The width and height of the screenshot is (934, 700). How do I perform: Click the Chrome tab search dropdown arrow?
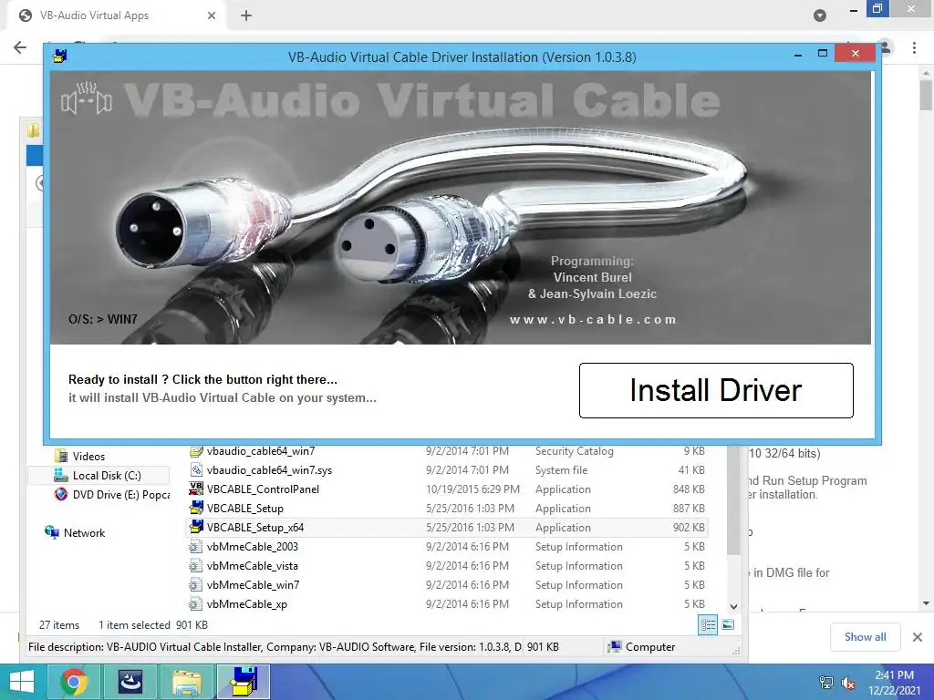(x=820, y=15)
